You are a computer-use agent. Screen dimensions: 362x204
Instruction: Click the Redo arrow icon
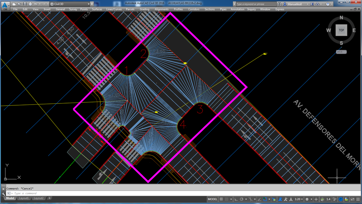(43, 4)
